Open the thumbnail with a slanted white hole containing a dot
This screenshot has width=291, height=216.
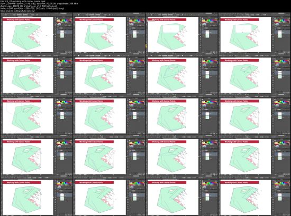(109, 74)
